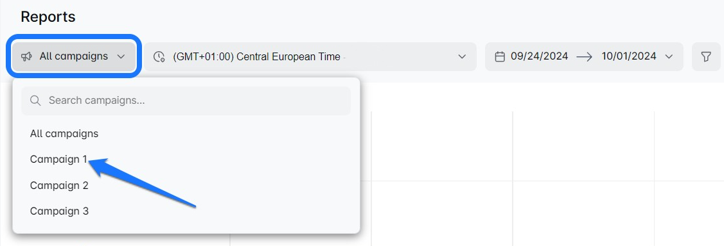This screenshot has width=724, height=246.
Task: Click the end date 10/01/2024
Action: pos(629,56)
